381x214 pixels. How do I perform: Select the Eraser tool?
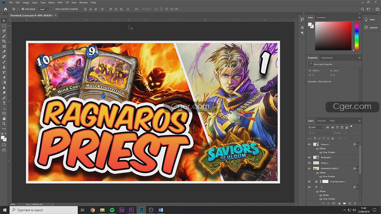coord(4,77)
